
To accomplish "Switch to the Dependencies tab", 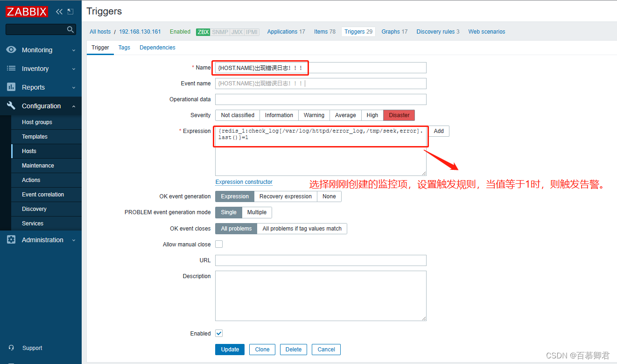I will pyautogui.click(x=157, y=48).
